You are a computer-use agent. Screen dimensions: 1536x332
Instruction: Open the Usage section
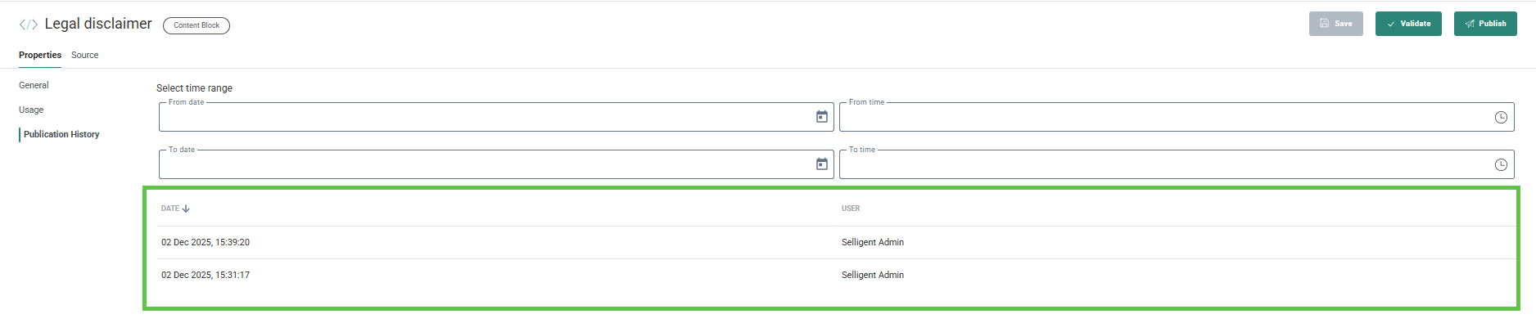coord(31,110)
